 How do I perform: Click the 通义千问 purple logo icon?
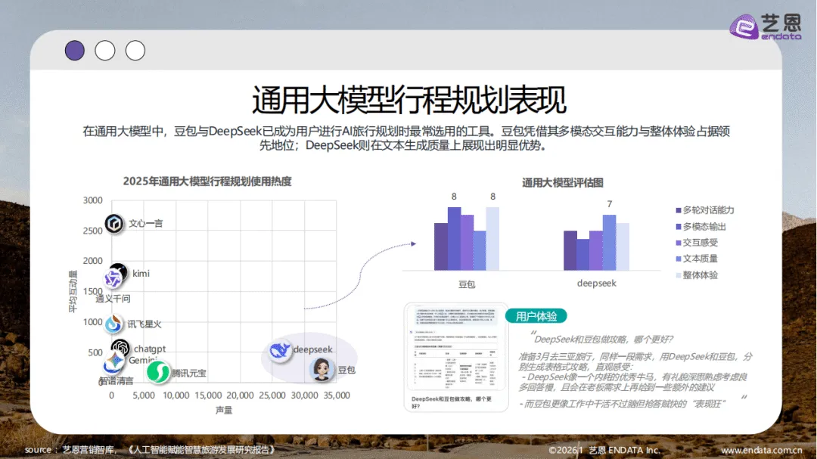click(113, 279)
